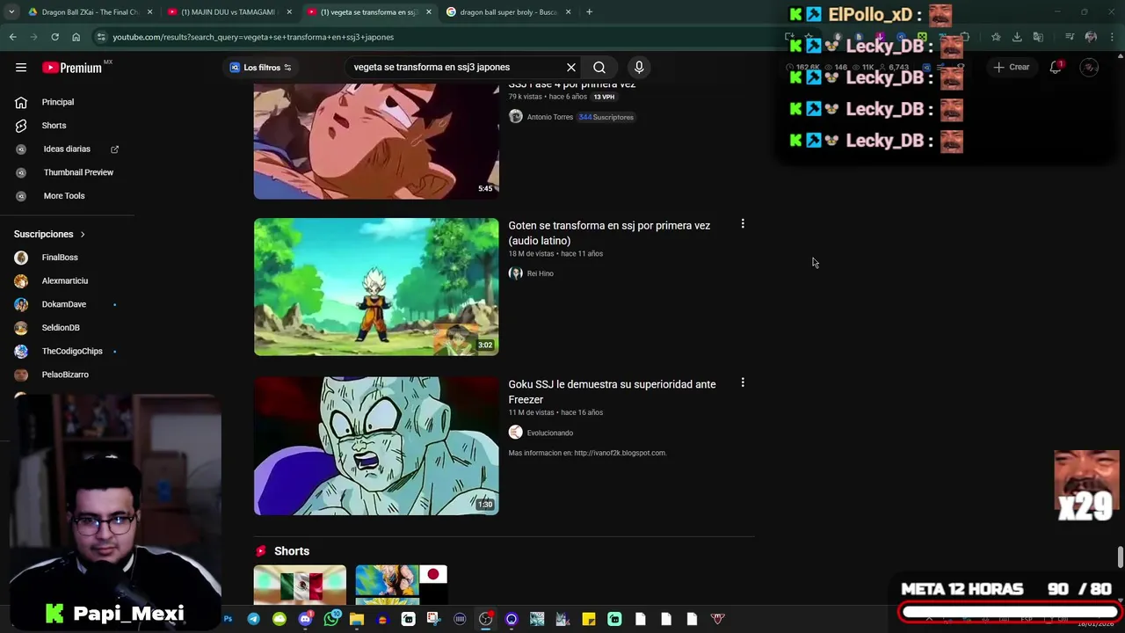Open Chrome downloads icon
Image resolution: width=1125 pixels, height=633 pixels.
pos(1017,37)
